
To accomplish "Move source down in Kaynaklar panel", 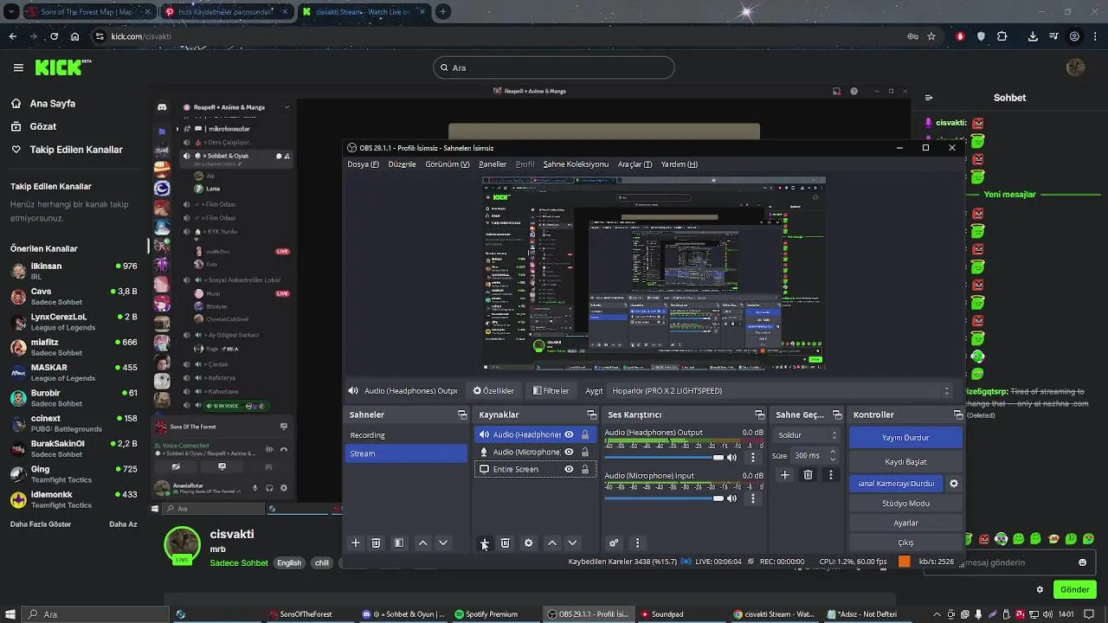I will (572, 543).
